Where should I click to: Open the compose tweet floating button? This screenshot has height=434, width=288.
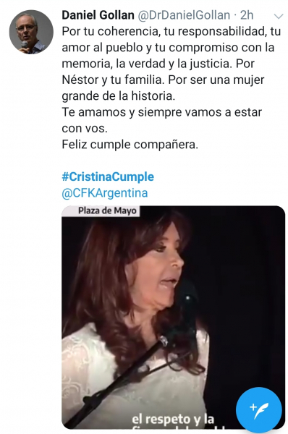pyautogui.click(x=259, y=410)
